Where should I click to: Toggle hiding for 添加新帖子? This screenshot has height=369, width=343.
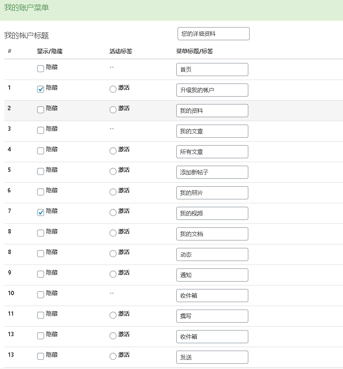(41, 171)
